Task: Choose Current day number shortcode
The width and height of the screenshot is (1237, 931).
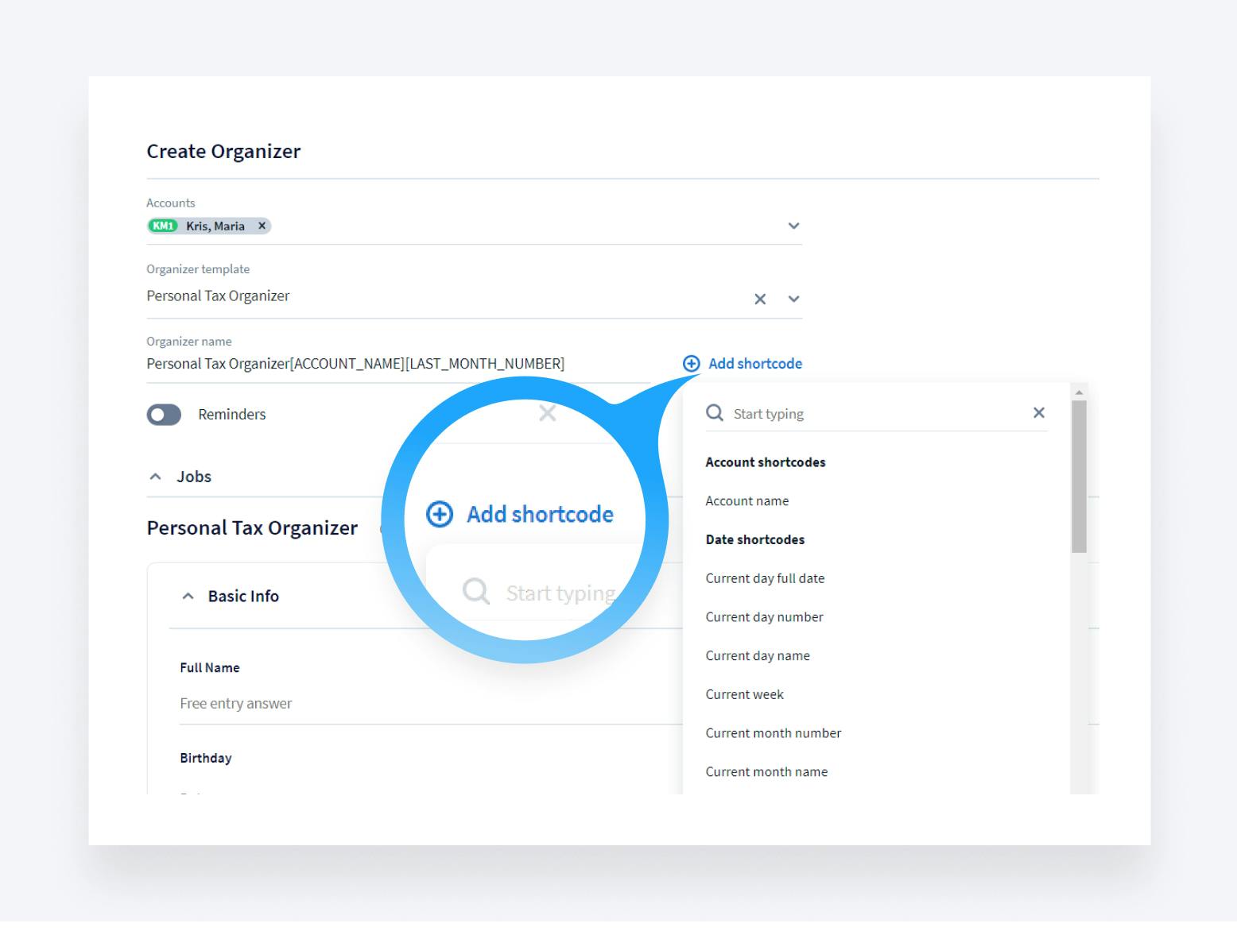Action: coord(764,616)
